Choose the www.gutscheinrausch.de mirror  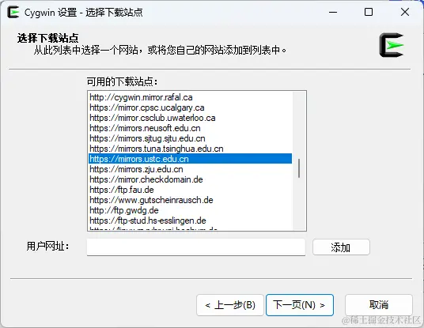tap(190, 200)
